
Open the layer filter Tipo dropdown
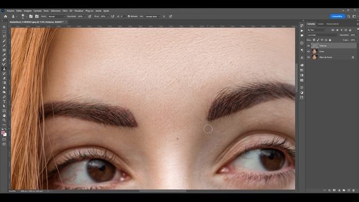tap(316, 30)
